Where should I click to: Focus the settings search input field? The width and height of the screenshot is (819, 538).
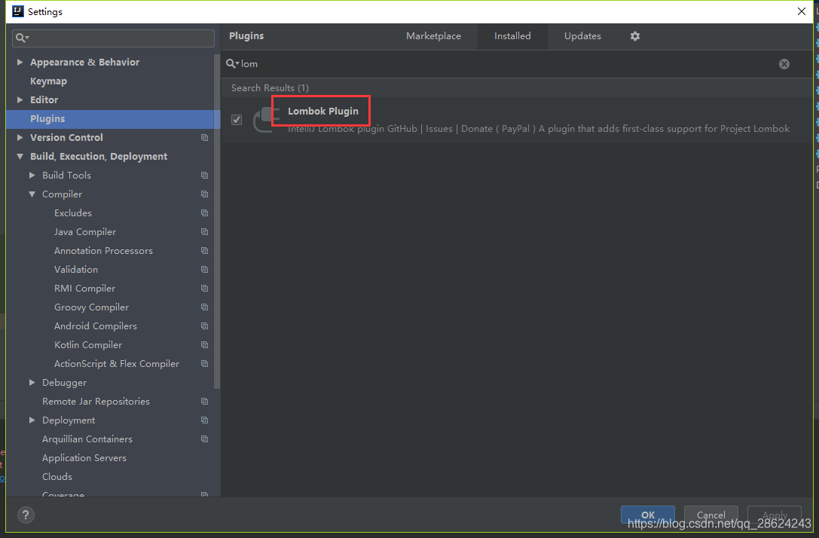113,38
